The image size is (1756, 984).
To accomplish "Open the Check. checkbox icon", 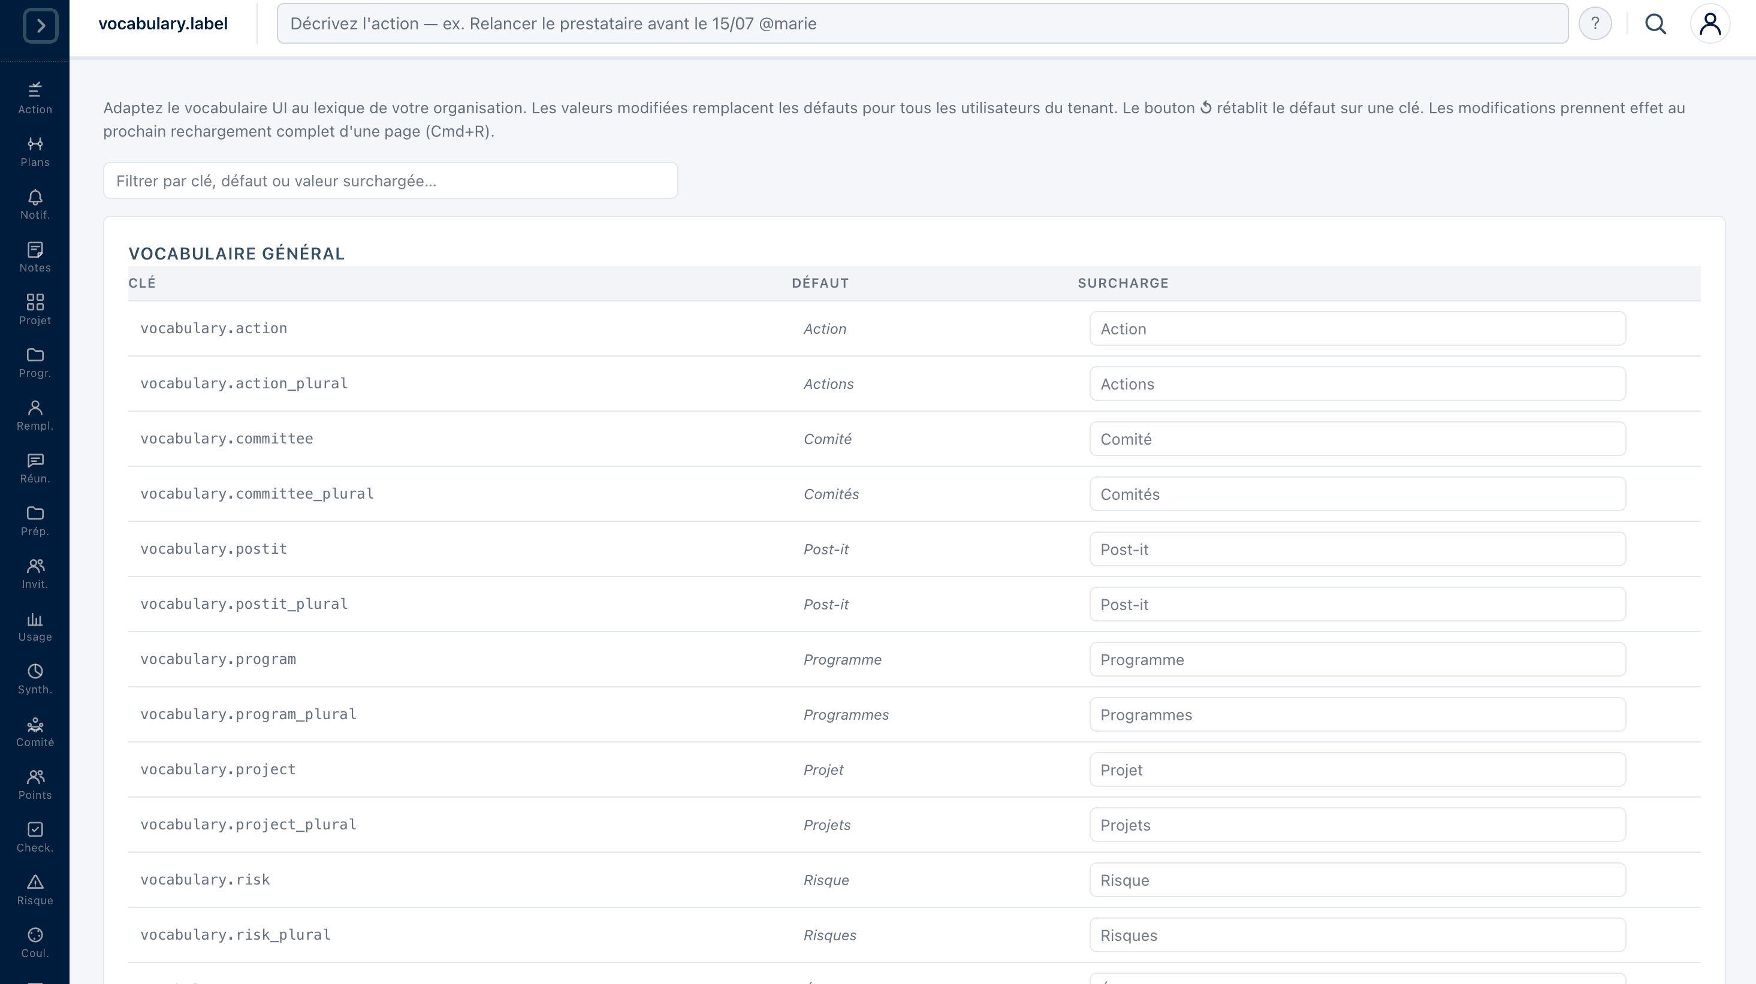I will click(x=35, y=837).
